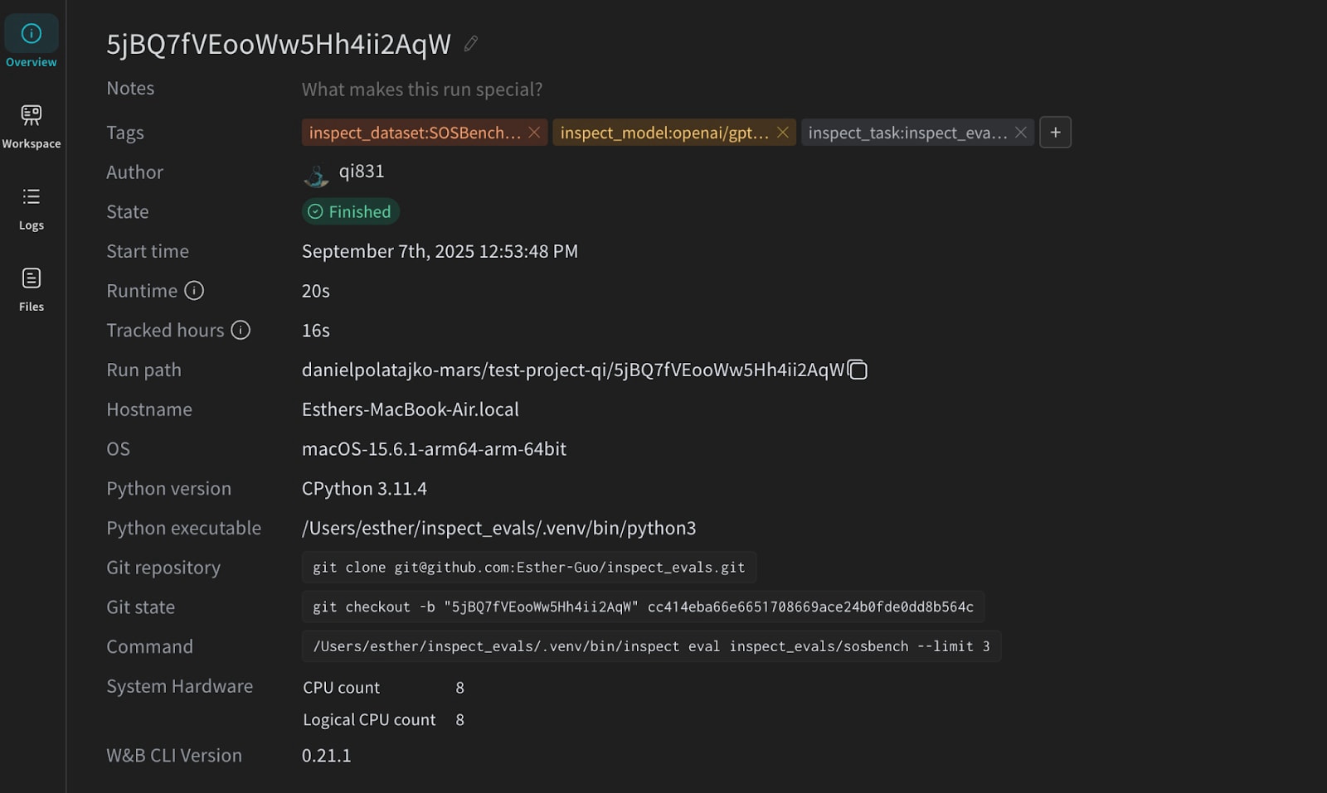This screenshot has width=1327, height=793.
Task: Show the Runtime info icon tooltip
Action: tap(194, 291)
